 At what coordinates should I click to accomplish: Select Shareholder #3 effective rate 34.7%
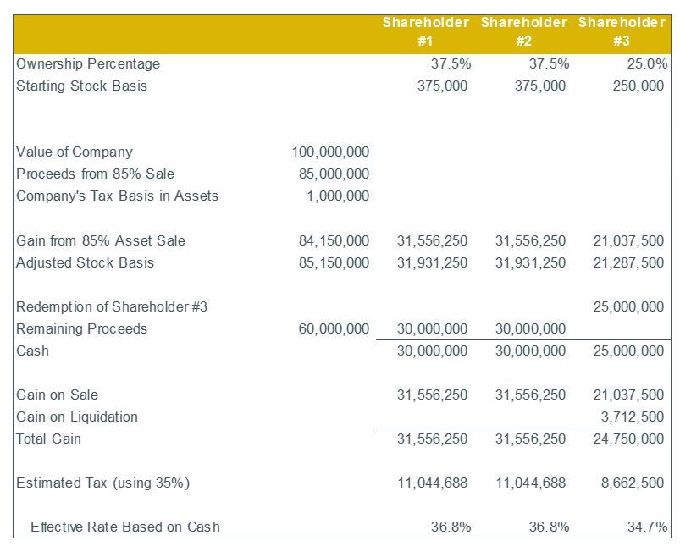(x=647, y=527)
